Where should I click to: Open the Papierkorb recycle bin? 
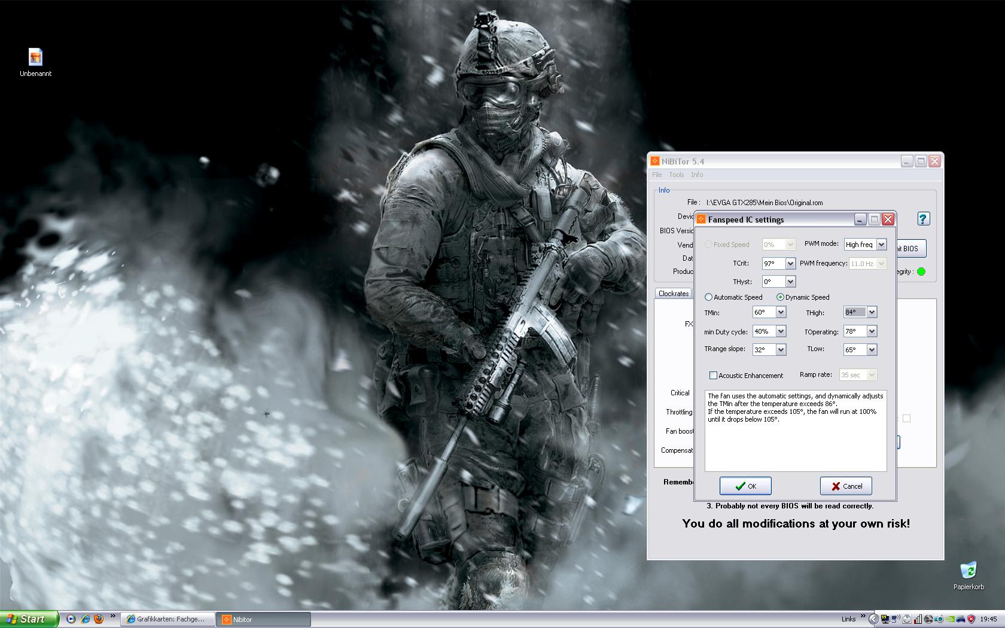969,576
